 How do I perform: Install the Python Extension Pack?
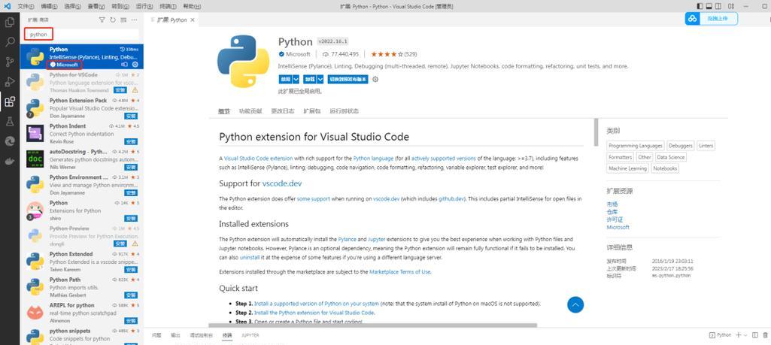click(x=131, y=116)
